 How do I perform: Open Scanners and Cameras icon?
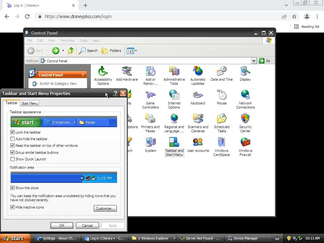click(198, 123)
